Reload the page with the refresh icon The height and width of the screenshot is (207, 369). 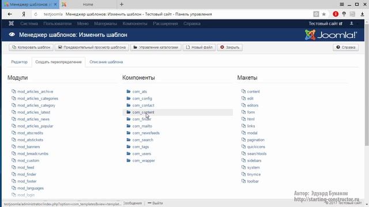click(x=36, y=14)
